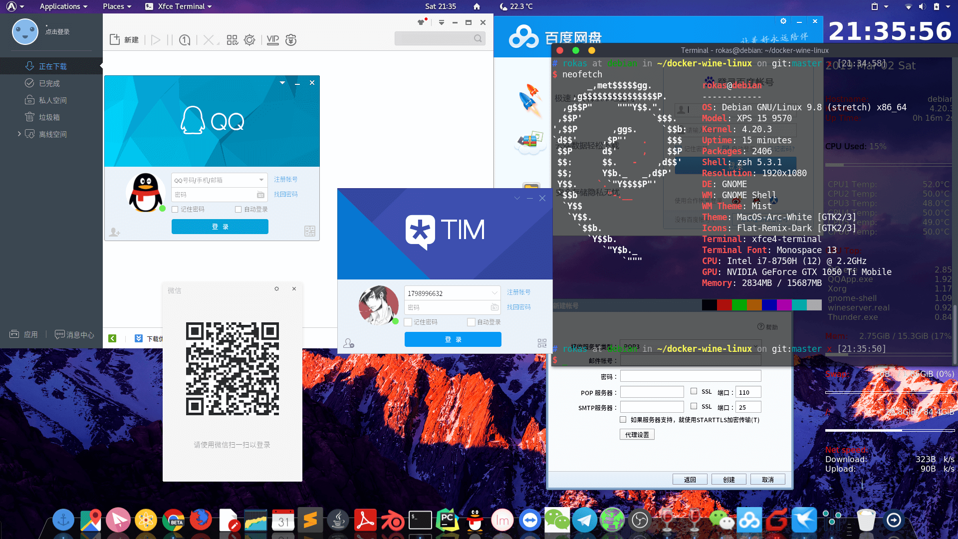Screen dimensions: 958x539
Task: Click the 代理设置 proxy settings button
Action: [637, 435]
